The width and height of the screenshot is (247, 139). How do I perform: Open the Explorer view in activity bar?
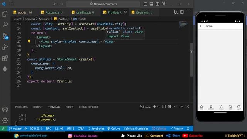point(5,14)
